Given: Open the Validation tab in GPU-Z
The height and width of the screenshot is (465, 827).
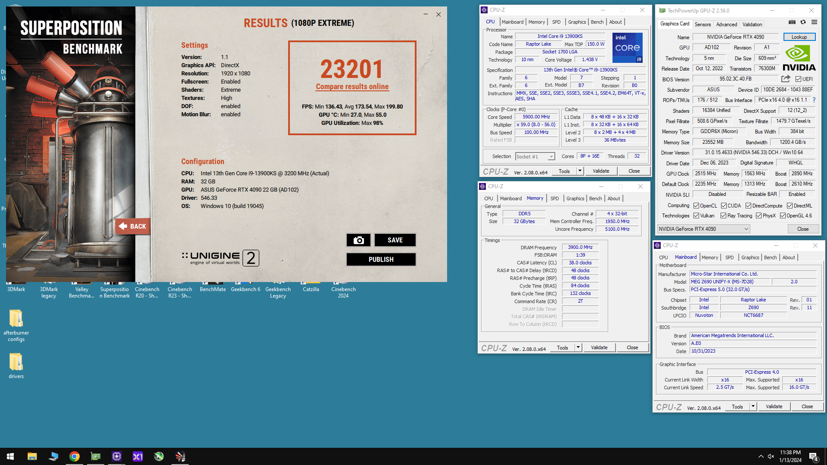Looking at the screenshot, I should click(x=752, y=25).
